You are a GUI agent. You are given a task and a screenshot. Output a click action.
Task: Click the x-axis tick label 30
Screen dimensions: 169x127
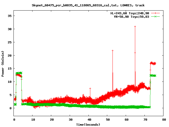(x=71, y=120)
